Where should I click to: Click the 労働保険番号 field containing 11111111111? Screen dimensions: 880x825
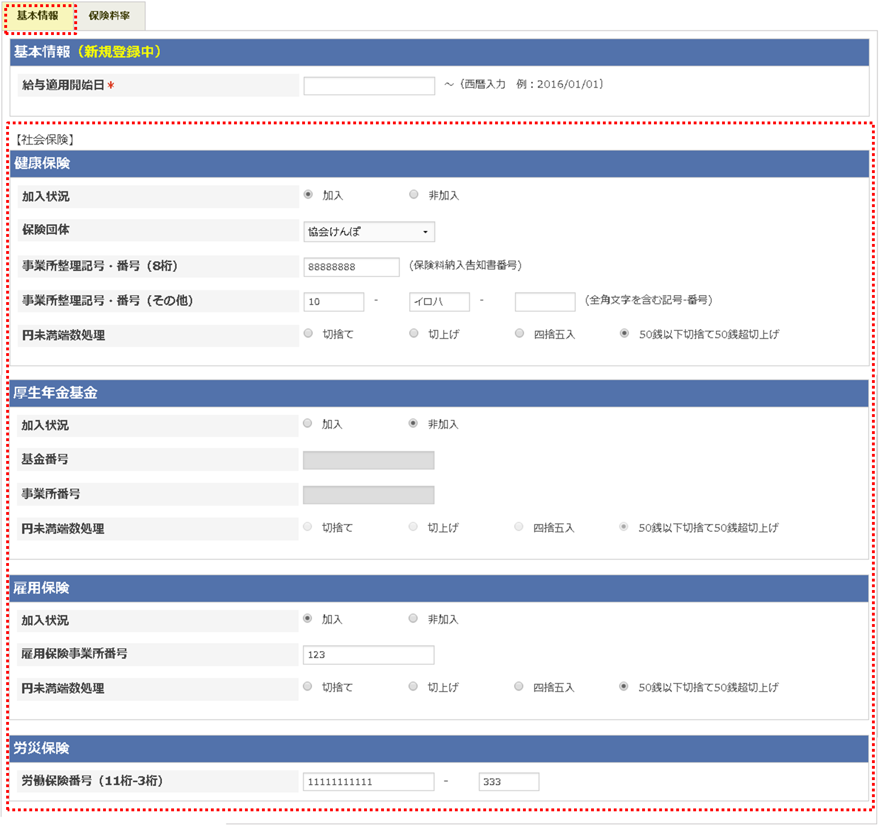(x=369, y=782)
